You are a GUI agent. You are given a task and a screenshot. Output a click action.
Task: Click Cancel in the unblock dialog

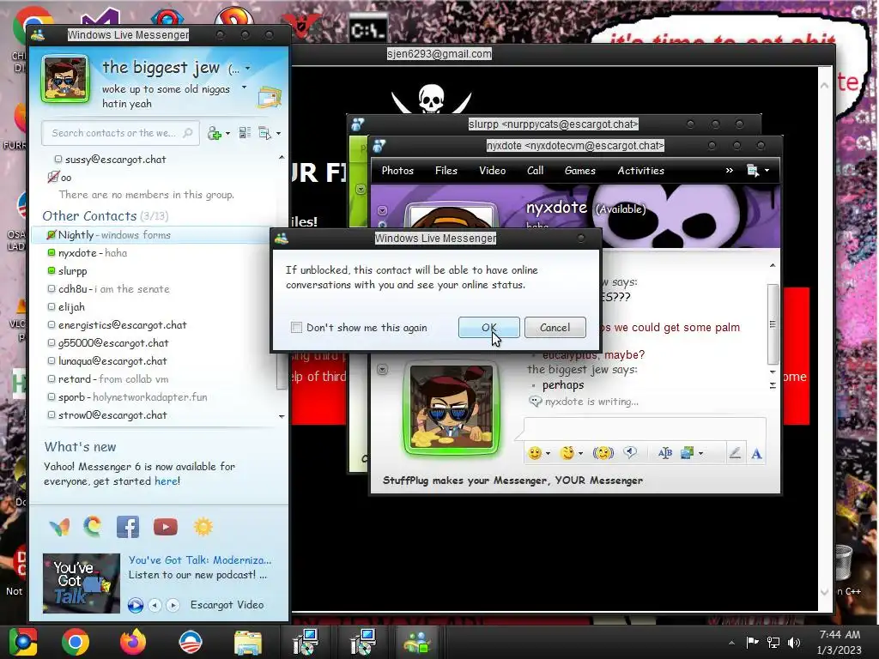coord(555,327)
